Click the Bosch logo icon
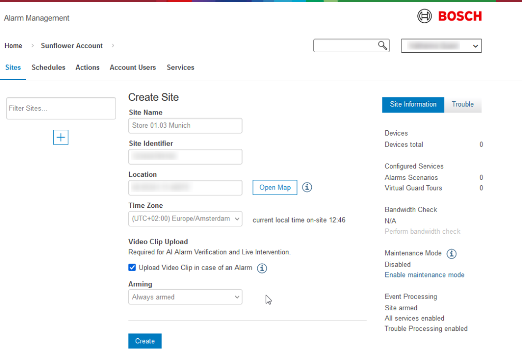The image size is (522, 363). click(425, 16)
